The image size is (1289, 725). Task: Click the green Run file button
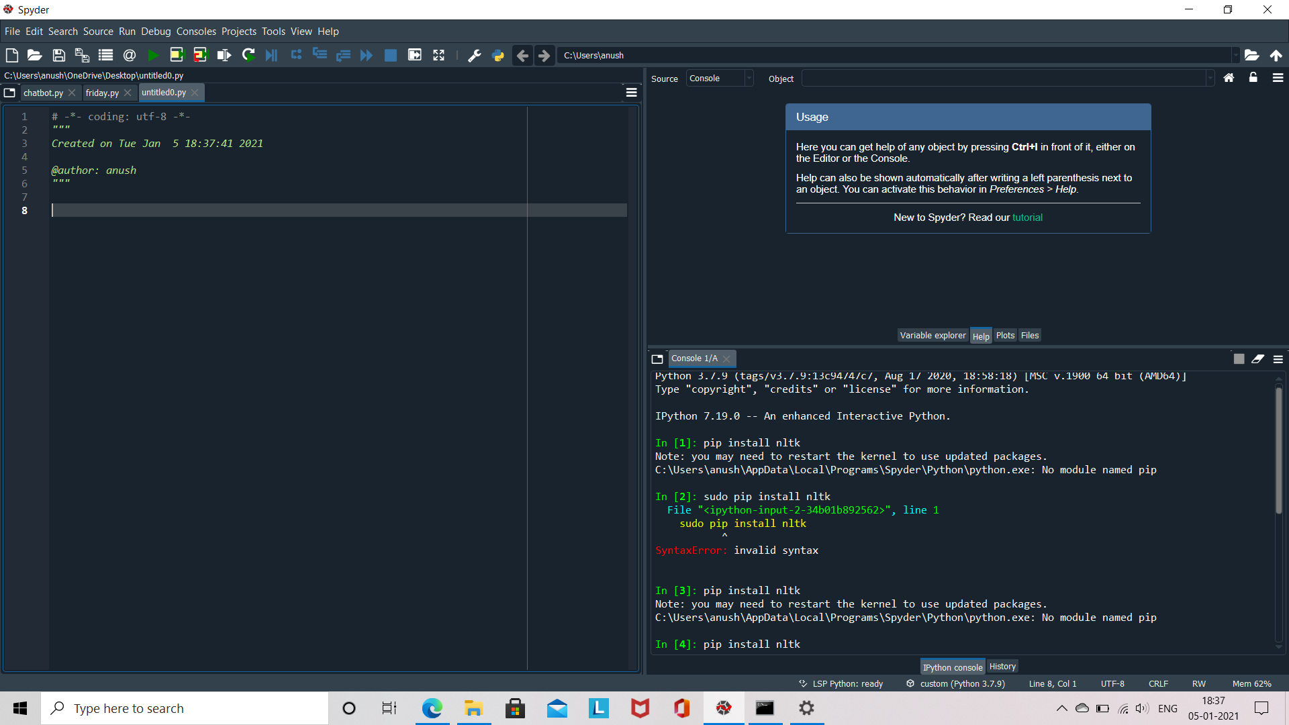click(153, 55)
